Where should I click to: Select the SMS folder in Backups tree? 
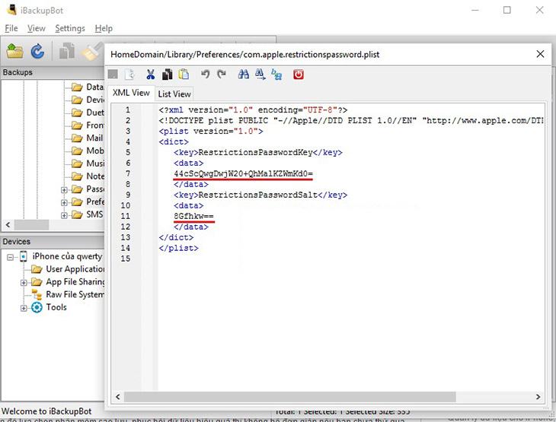pyautogui.click(x=88, y=214)
